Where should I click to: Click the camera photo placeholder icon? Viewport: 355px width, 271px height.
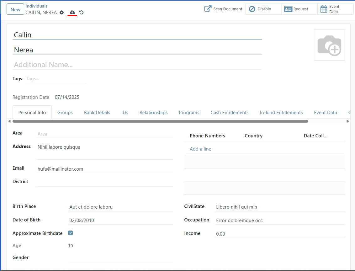click(329, 45)
